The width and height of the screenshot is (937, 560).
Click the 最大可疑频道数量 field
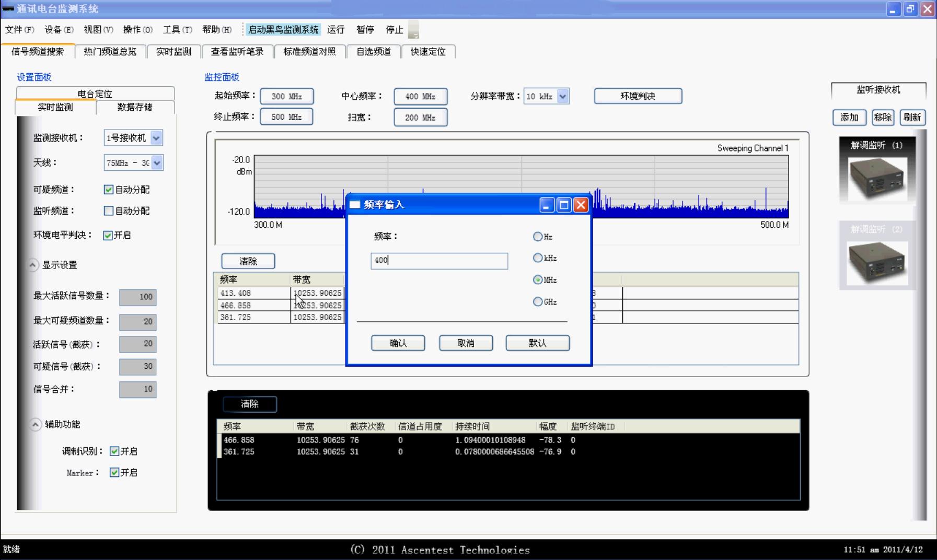pos(138,322)
